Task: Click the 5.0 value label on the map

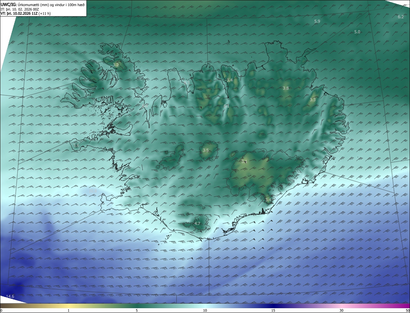Action: coord(357,32)
